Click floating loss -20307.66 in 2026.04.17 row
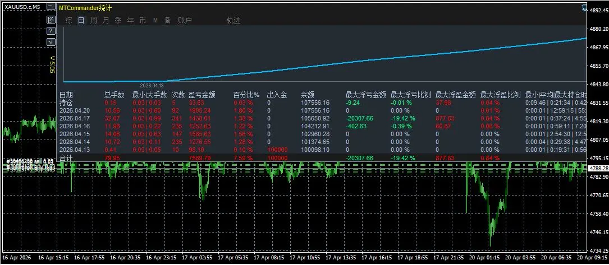The height and width of the screenshot is (265, 609). click(360, 118)
